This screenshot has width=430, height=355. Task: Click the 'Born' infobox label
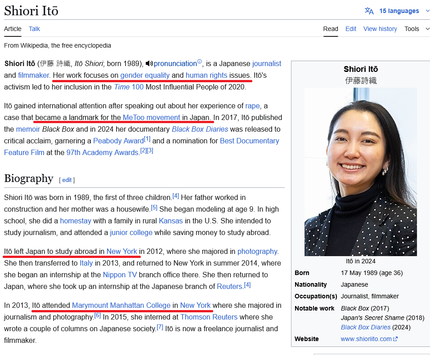click(x=302, y=273)
